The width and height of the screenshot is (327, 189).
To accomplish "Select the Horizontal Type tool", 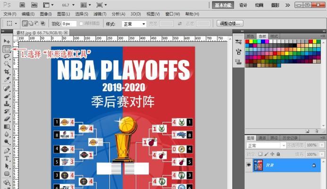I will [7, 158].
